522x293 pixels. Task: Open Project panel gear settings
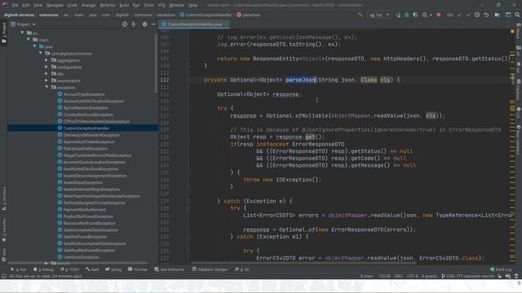pos(144,24)
